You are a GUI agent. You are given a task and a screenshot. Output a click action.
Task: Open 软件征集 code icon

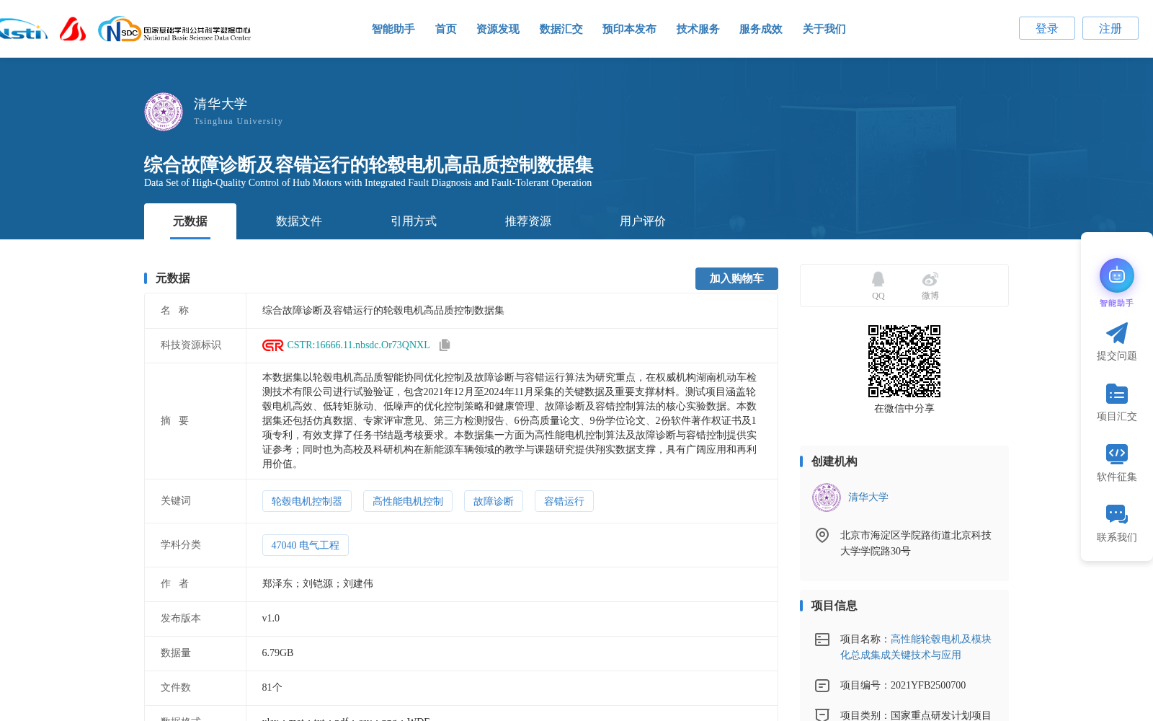pos(1117,454)
